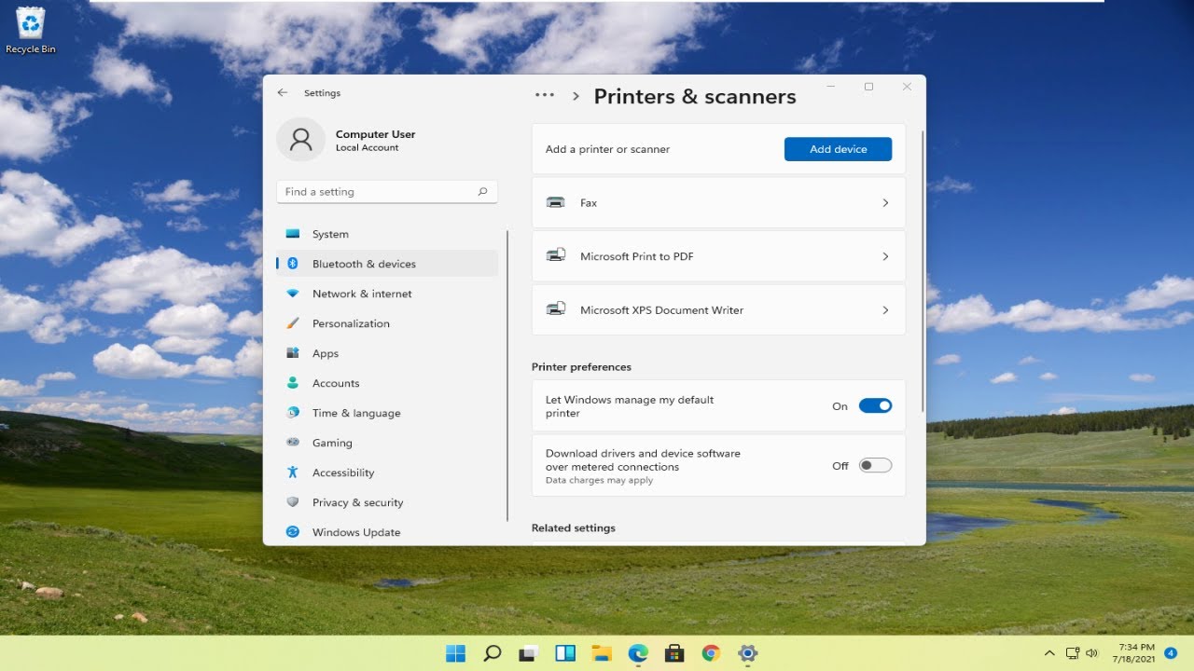Open Microsoft Store from taskbar

tap(674, 653)
